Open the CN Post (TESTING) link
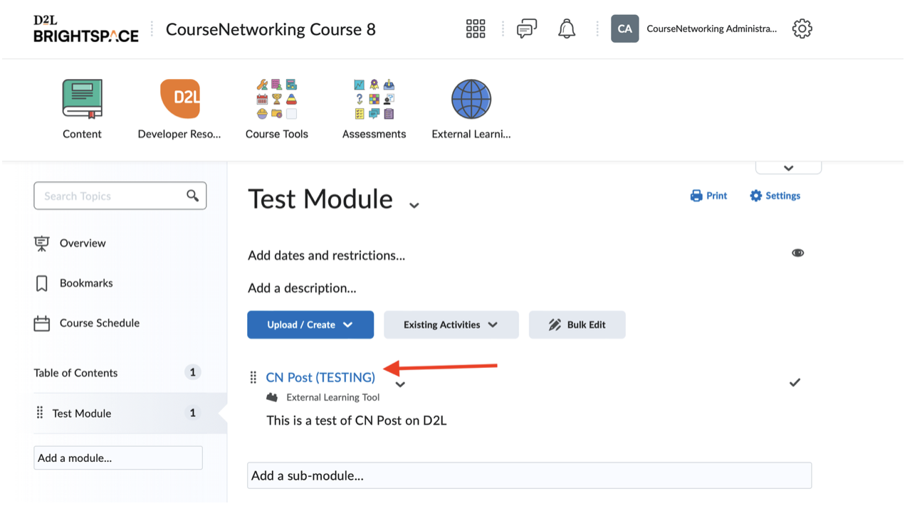 click(320, 377)
